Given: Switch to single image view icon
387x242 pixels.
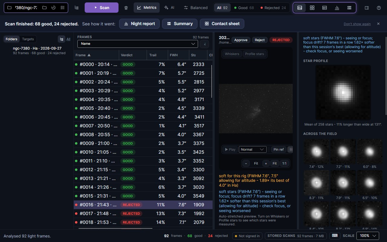Looking at the screenshot, I should pos(300,8).
